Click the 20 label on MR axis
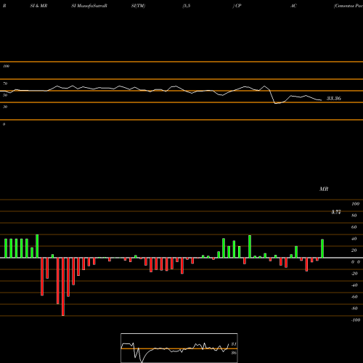 click(x=354, y=250)
